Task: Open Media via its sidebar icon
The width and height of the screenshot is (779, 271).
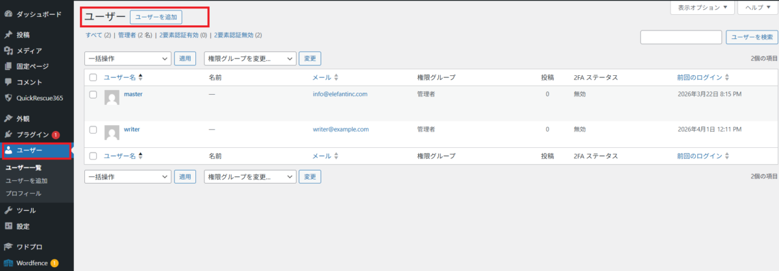Action: [8, 51]
